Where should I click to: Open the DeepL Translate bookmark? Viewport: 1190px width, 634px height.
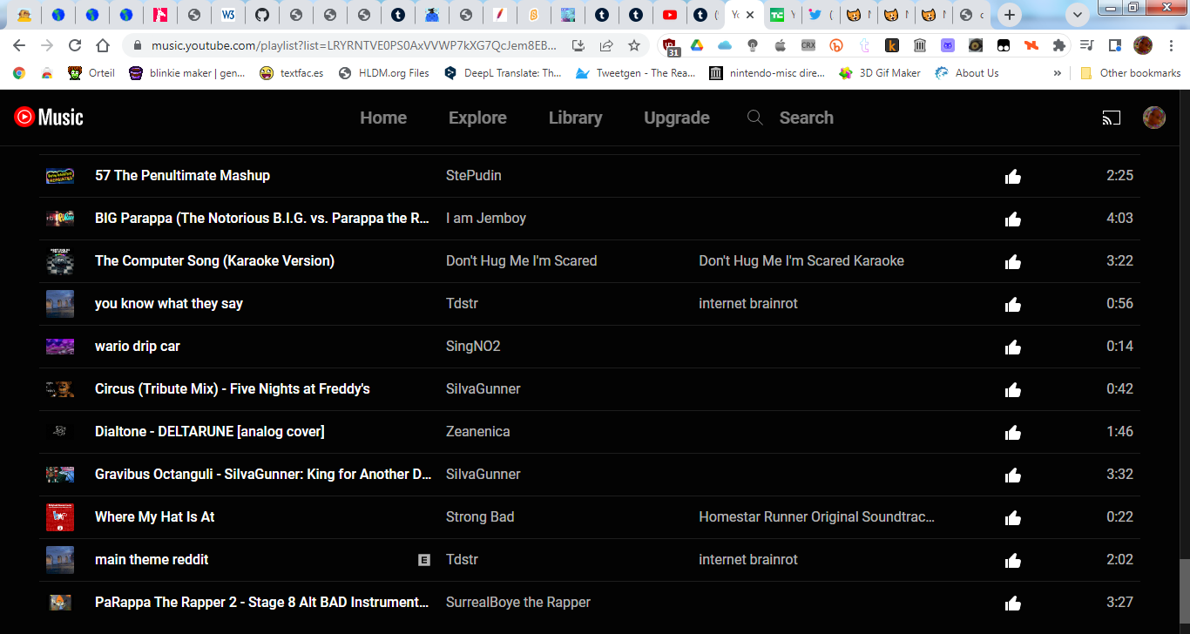[x=503, y=73]
